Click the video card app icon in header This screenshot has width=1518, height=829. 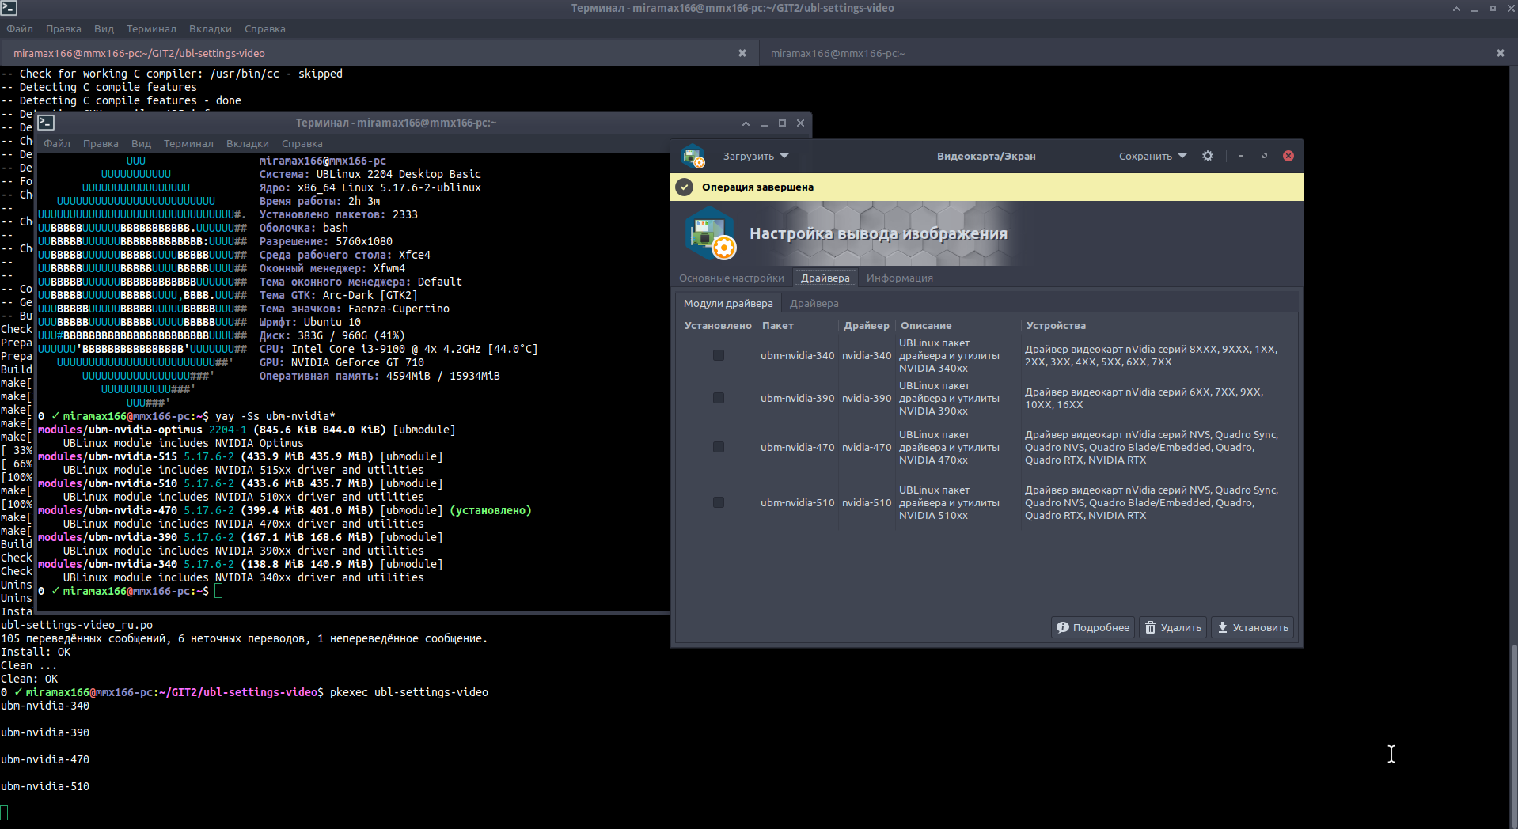pyautogui.click(x=693, y=156)
